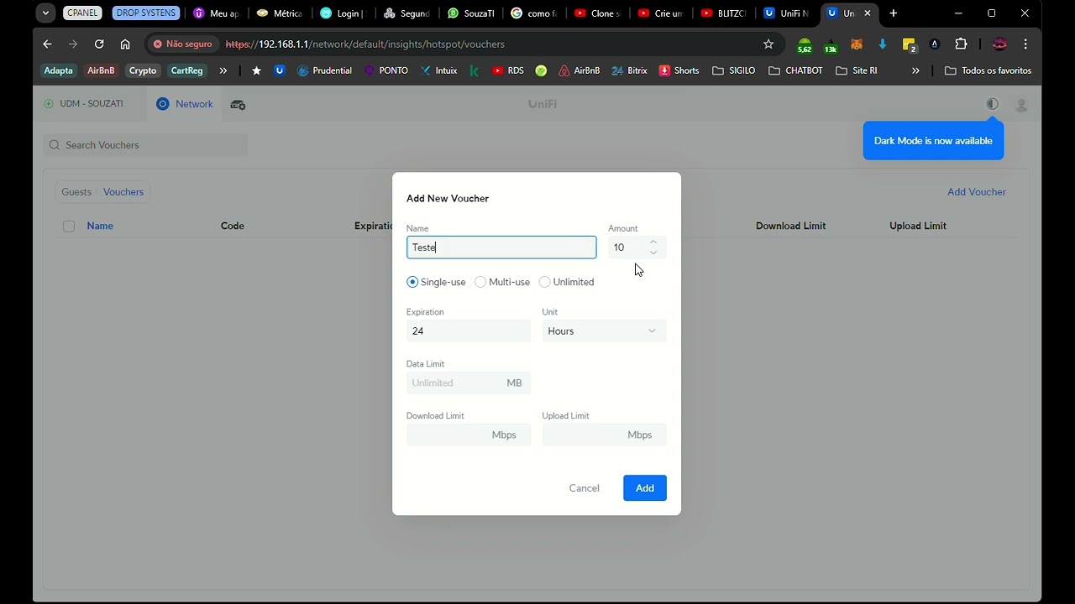Open the Intuix bookmark
This screenshot has width=1075, height=604.
coord(439,70)
